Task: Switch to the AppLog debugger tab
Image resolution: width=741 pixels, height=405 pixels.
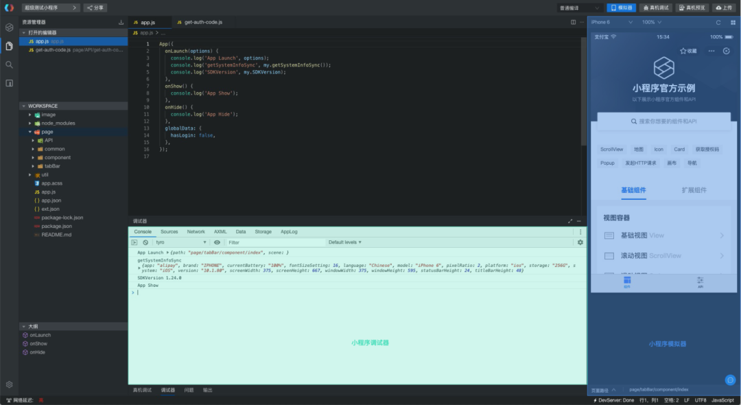Action: (x=289, y=231)
